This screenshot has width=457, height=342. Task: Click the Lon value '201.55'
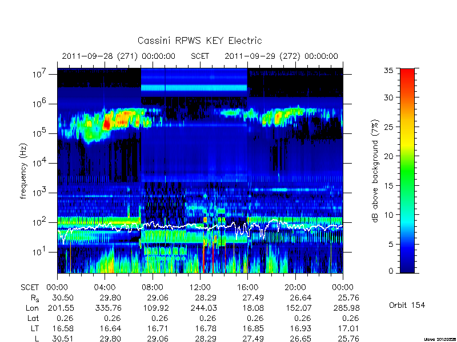click(x=61, y=308)
